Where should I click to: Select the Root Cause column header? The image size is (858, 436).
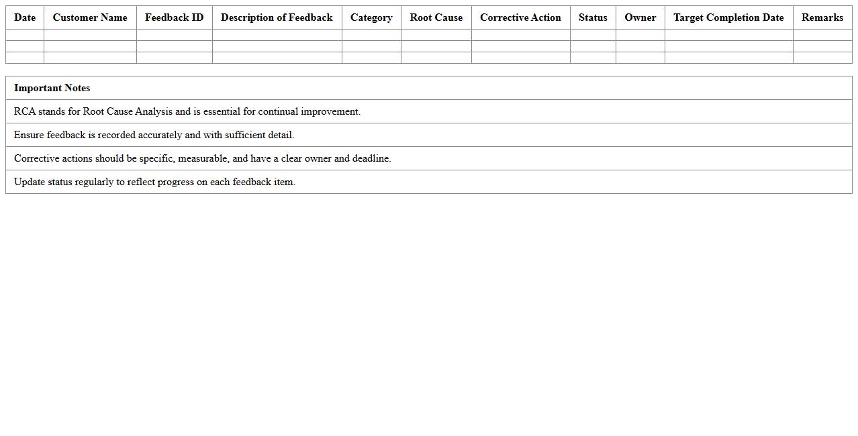point(436,17)
